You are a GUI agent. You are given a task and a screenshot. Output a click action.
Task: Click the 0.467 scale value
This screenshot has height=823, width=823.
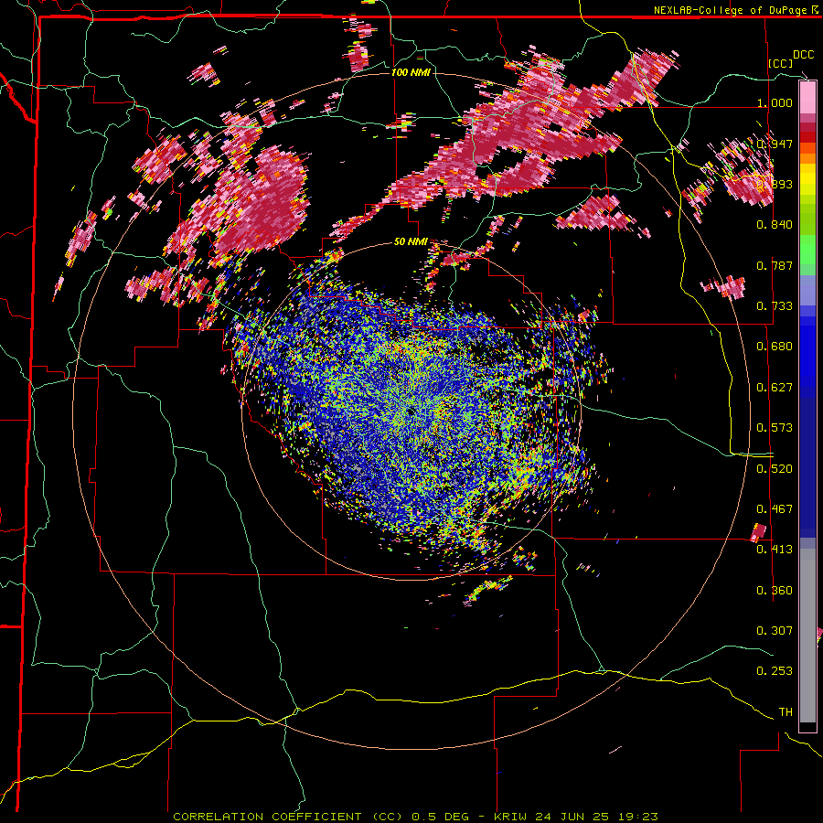tap(775, 509)
